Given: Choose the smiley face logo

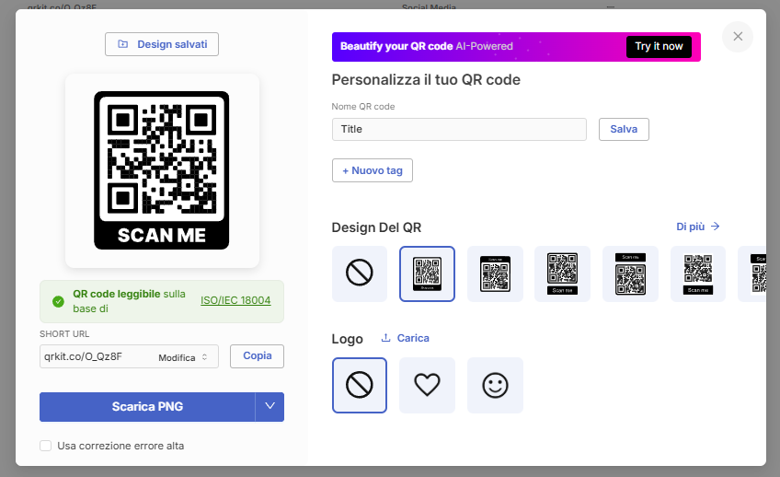Looking at the screenshot, I should [495, 386].
